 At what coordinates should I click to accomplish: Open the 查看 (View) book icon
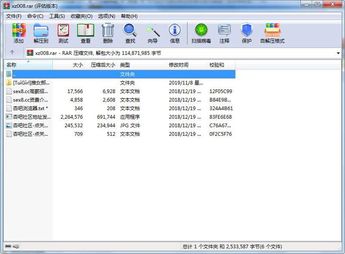(85, 33)
